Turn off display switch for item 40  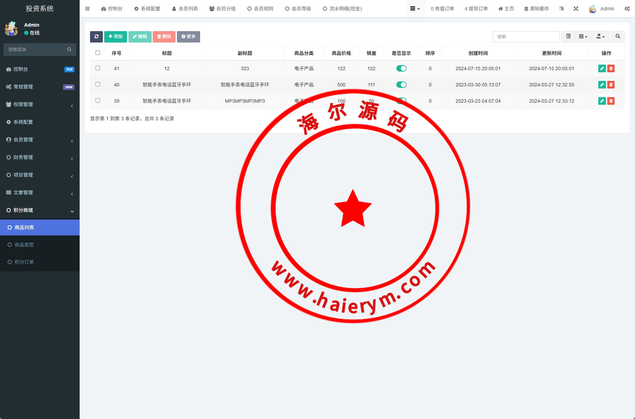pos(401,85)
